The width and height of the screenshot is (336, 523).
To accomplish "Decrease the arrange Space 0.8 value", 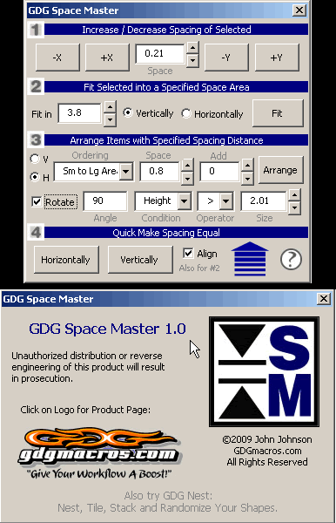I will [x=187, y=178].
